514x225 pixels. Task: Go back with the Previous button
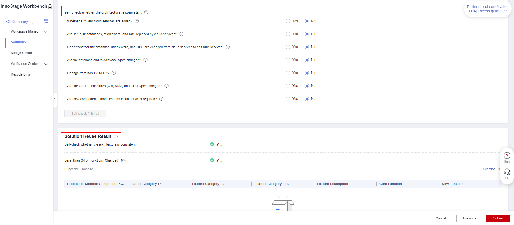(470, 218)
